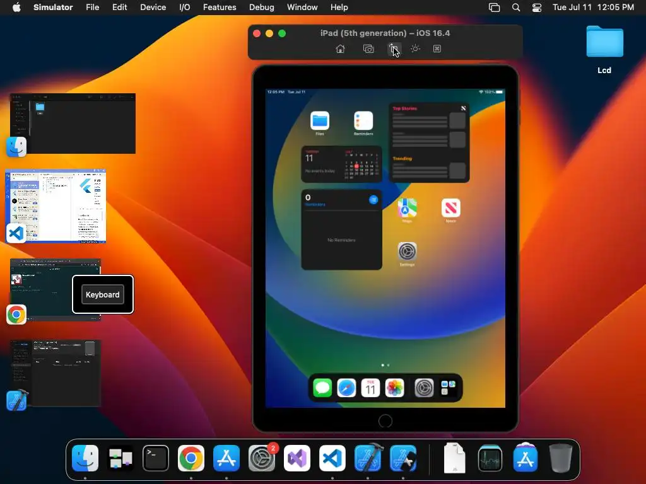Image resolution: width=646 pixels, height=484 pixels.
Task: Open Visual Studio purple icon in Dock
Action: click(297, 458)
